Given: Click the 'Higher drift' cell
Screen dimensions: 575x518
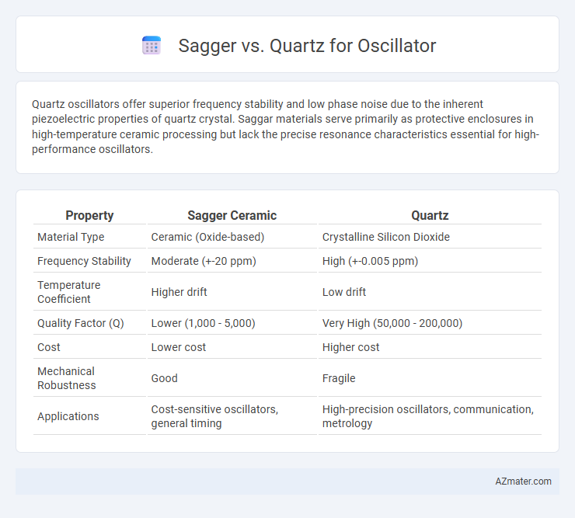Looking at the screenshot, I should (179, 292).
